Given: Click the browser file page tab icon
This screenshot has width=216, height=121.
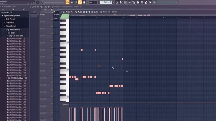Looking at the screenshot, I should point(13,9).
